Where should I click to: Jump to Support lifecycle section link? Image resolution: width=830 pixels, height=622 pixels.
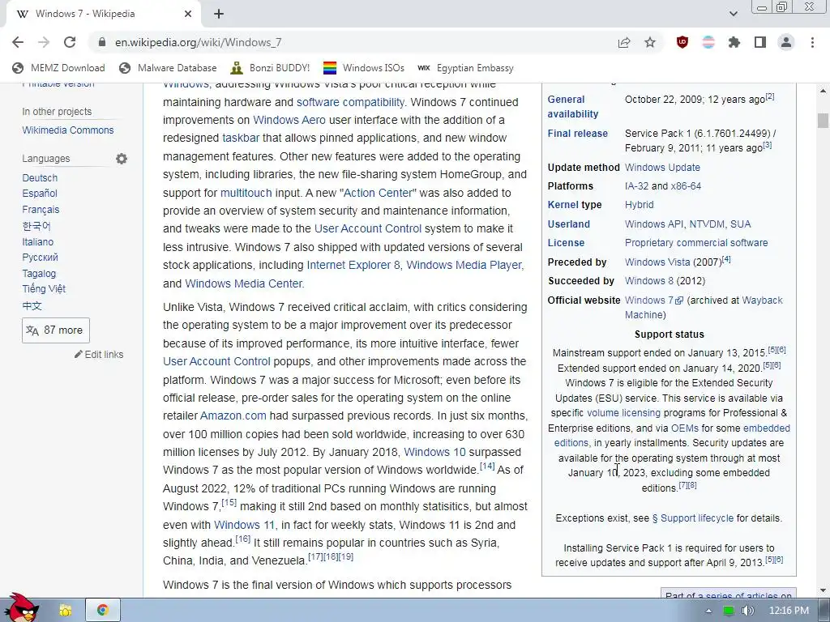(693, 518)
